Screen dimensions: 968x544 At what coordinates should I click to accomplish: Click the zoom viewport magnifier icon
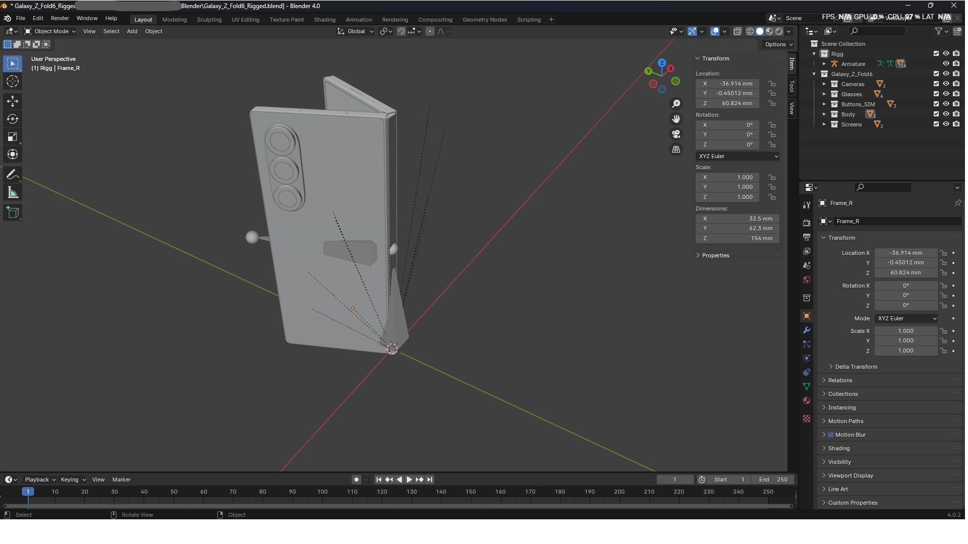click(676, 104)
